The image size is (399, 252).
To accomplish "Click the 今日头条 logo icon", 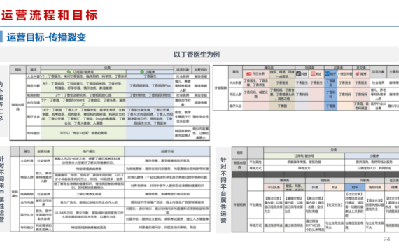I will [x=249, y=73].
